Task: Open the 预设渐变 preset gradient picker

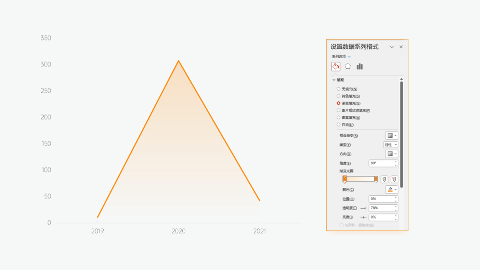Action: pyautogui.click(x=392, y=135)
